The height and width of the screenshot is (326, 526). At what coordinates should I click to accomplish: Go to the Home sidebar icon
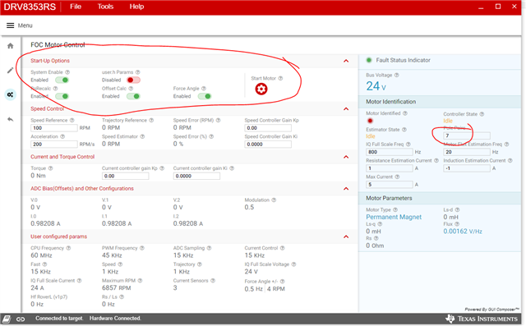pos(11,46)
